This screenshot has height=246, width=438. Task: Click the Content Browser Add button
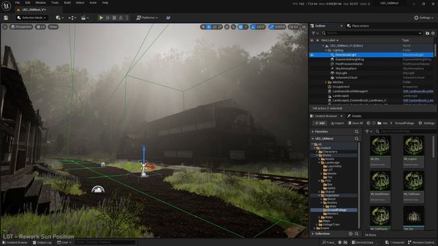coord(320,123)
